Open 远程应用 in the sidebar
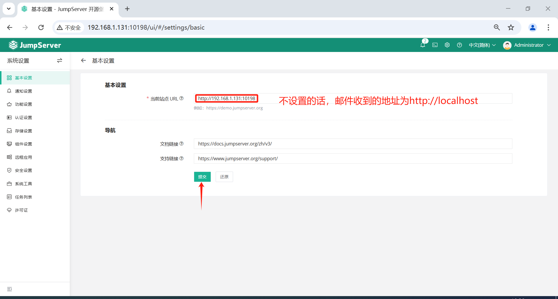This screenshot has width=558, height=299. point(35,157)
